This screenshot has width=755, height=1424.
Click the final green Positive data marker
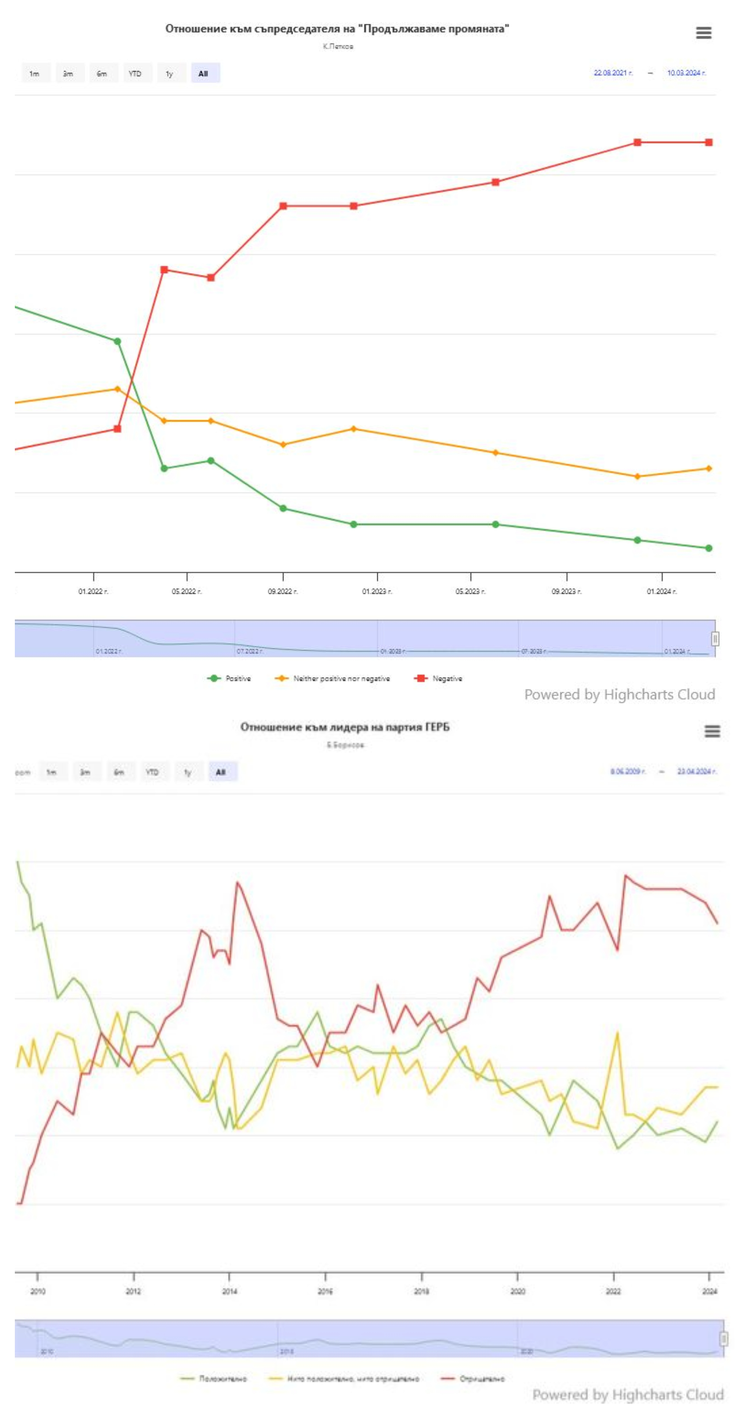click(709, 548)
